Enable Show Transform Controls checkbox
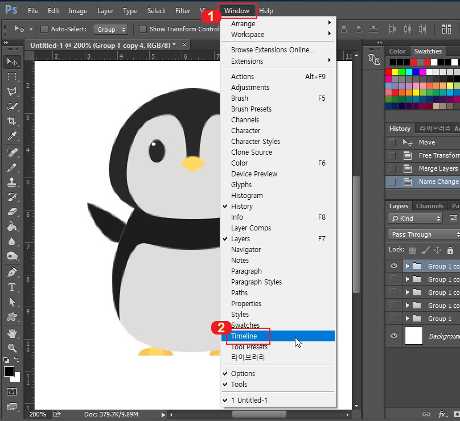460x421 pixels. point(142,29)
